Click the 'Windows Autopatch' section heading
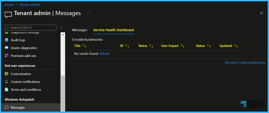This screenshot has height=113, width=269. point(19,99)
